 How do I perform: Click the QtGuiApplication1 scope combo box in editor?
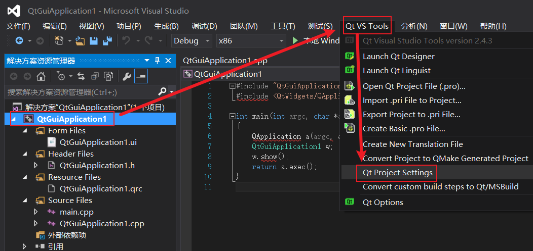pos(261,74)
